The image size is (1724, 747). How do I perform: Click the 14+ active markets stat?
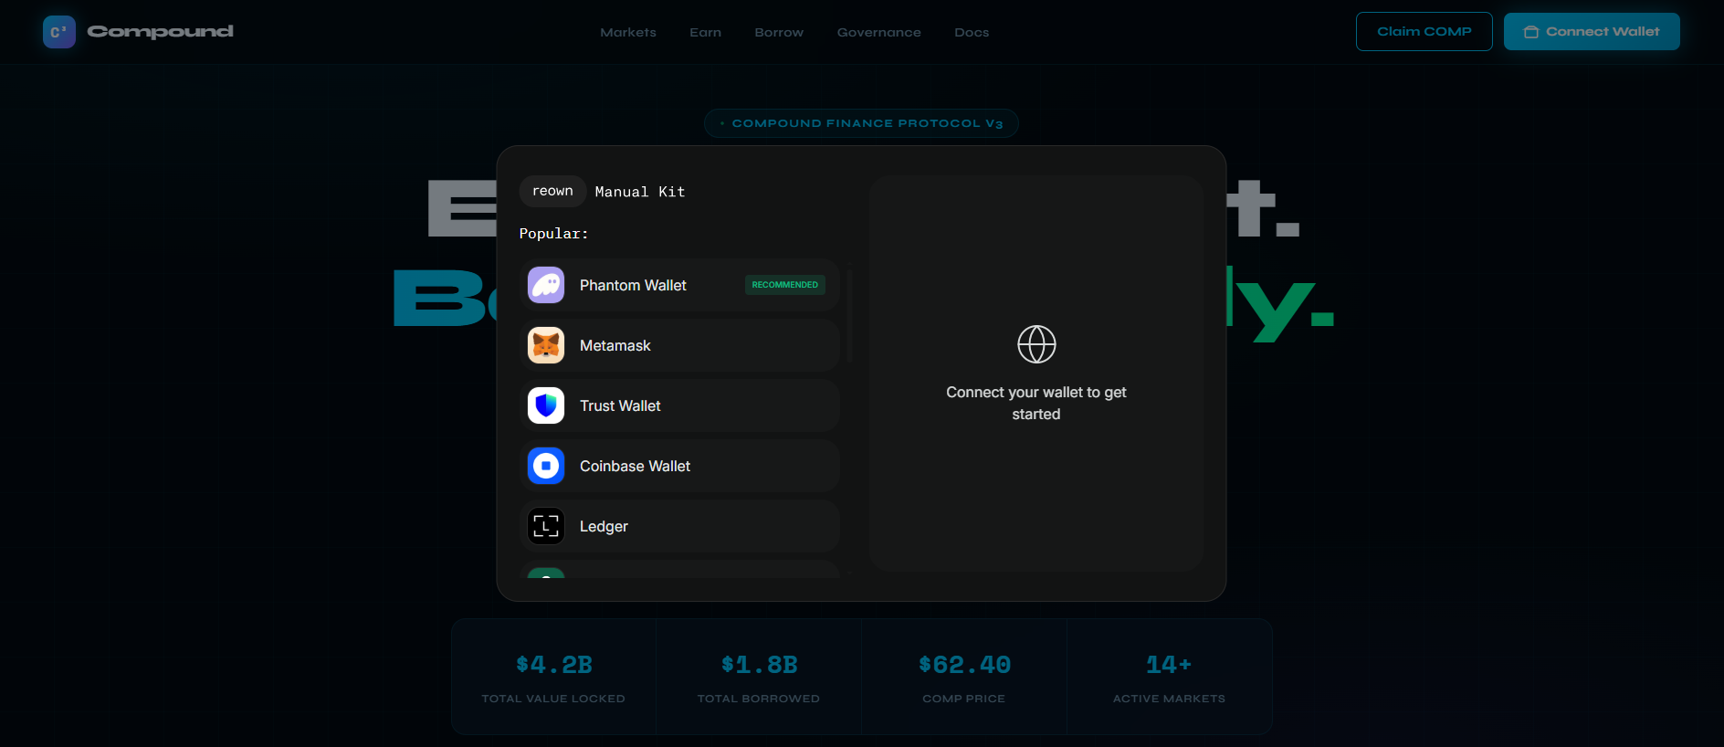pos(1169,677)
